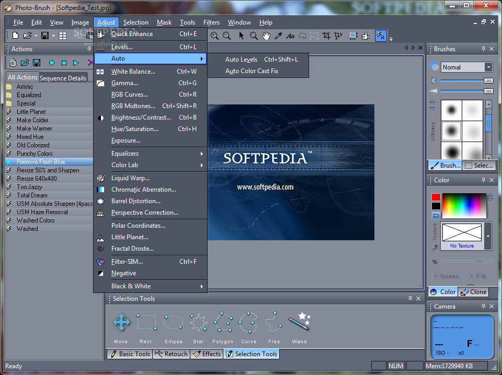This screenshot has height=375, width=502.
Task: Switch to the Effects tab
Action: 207,354
